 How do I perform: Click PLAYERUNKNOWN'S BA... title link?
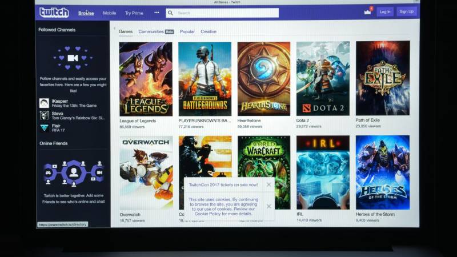coord(205,121)
